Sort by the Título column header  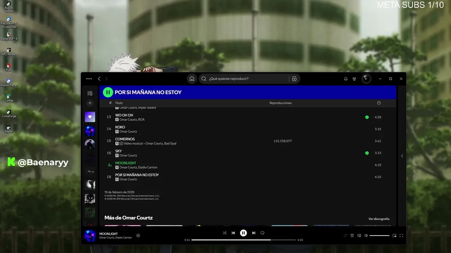click(x=119, y=103)
